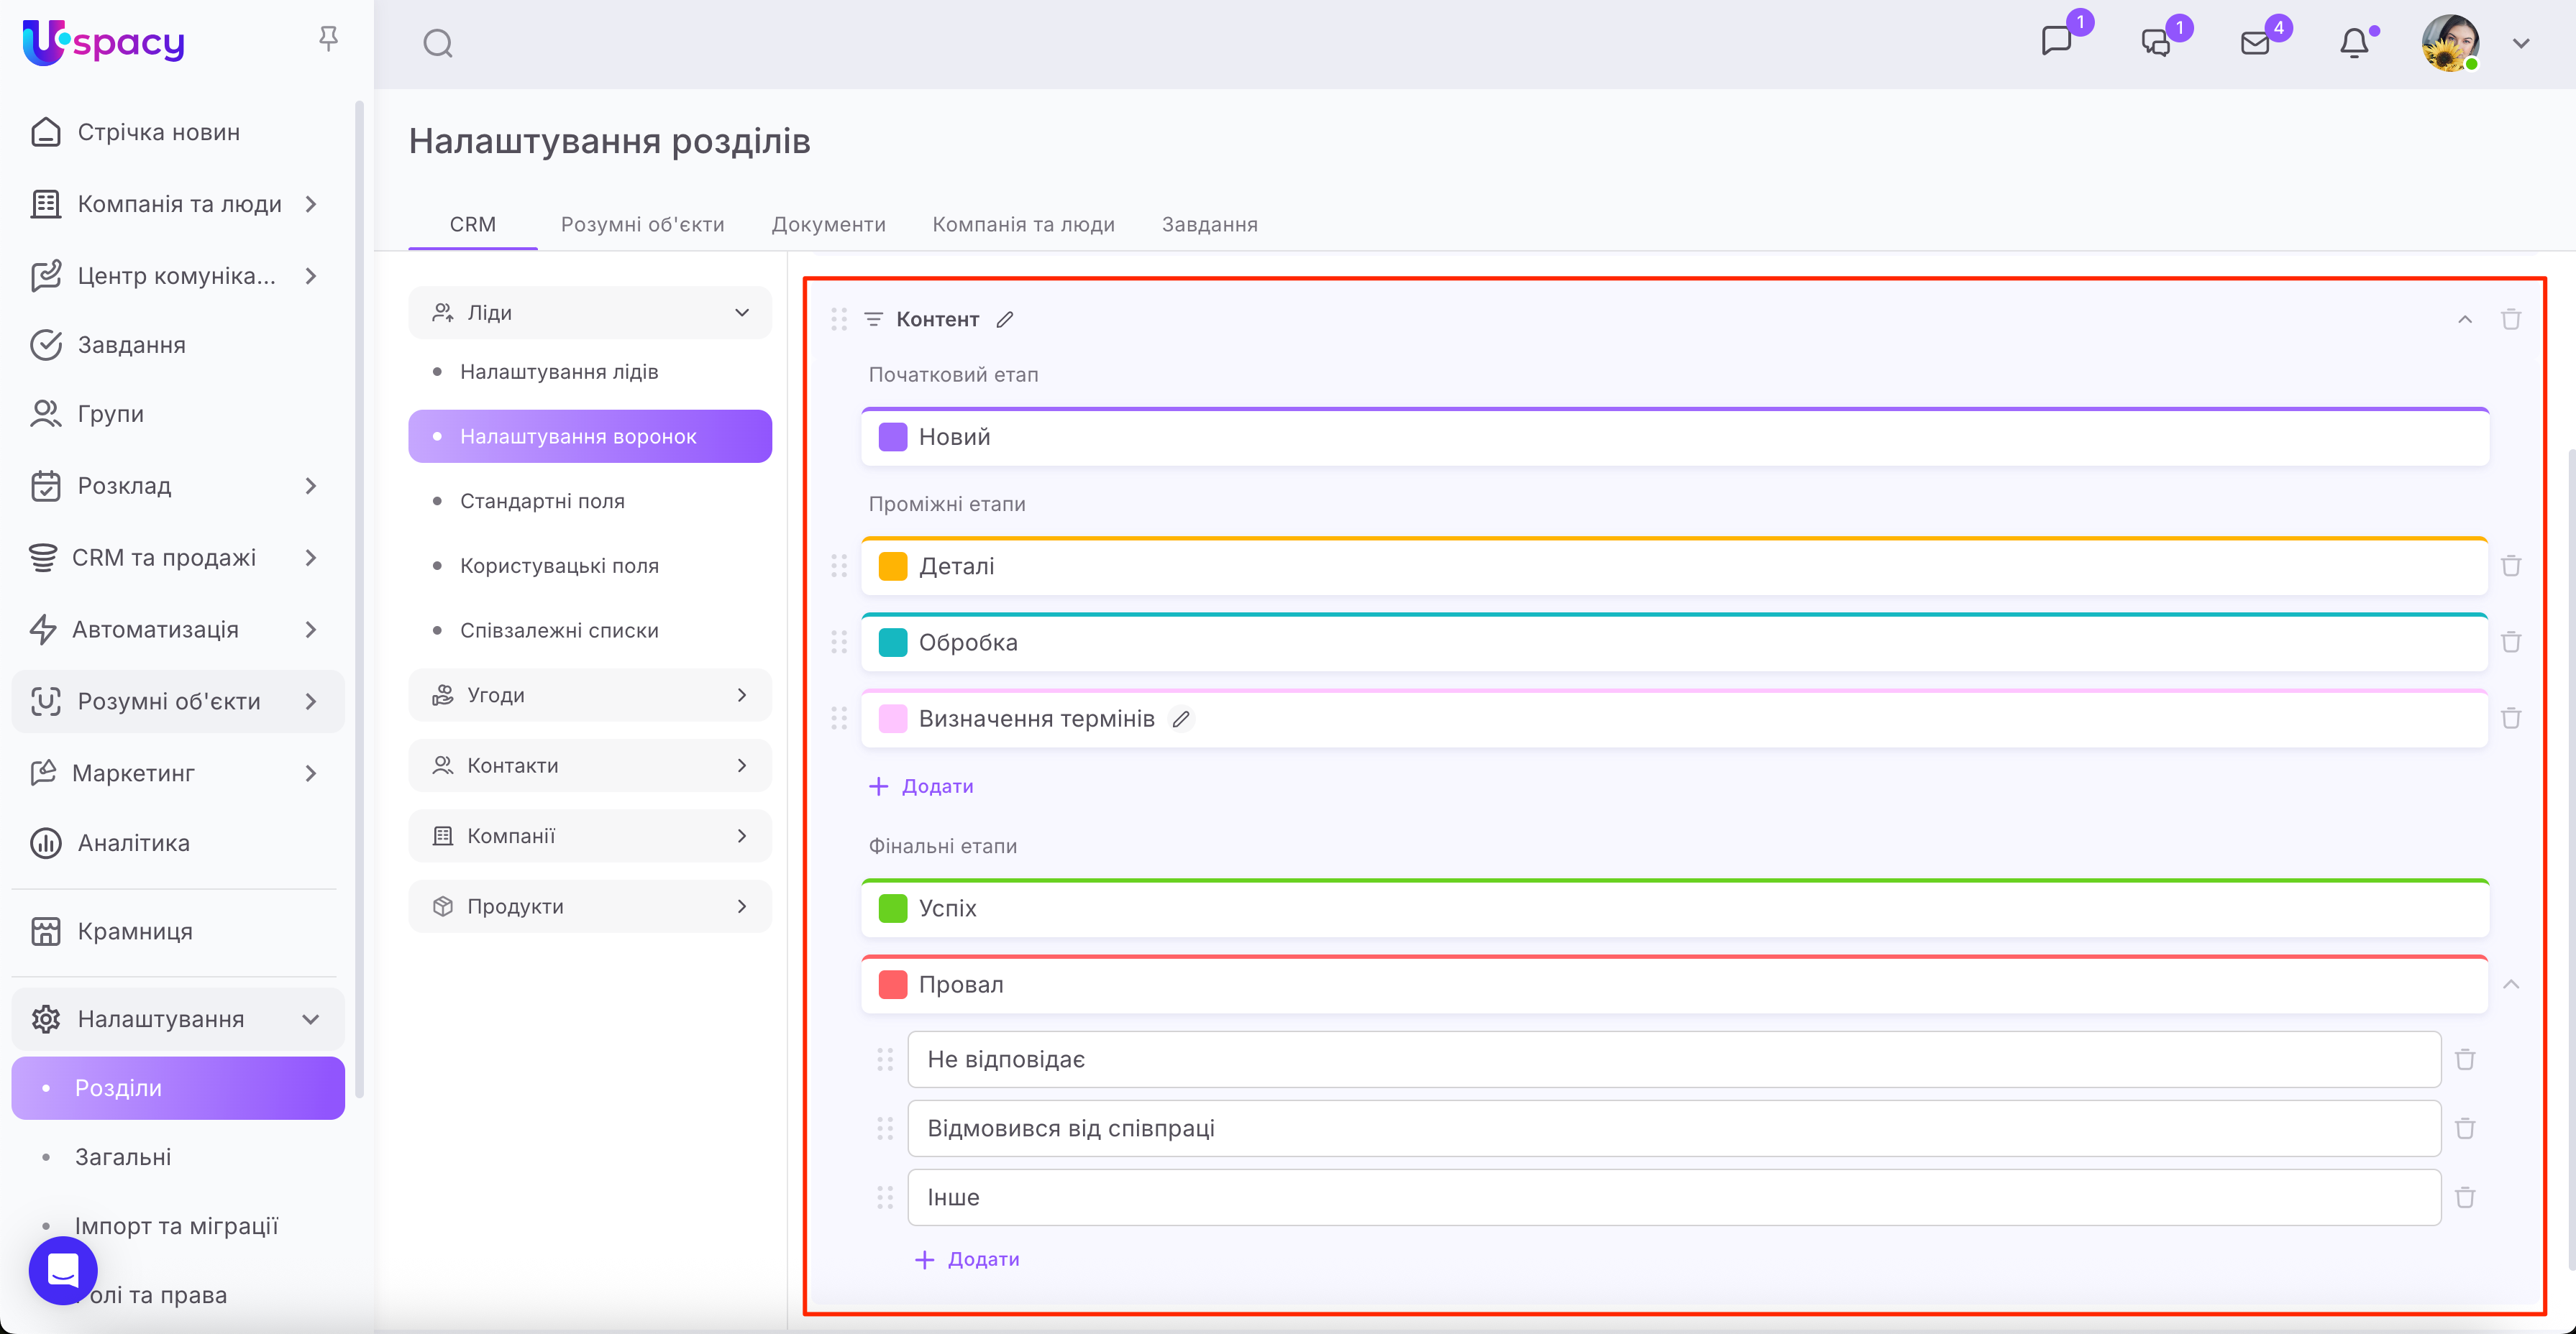Collapse the Контент funnel section
2576x1334 pixels.
[2464, 320]
